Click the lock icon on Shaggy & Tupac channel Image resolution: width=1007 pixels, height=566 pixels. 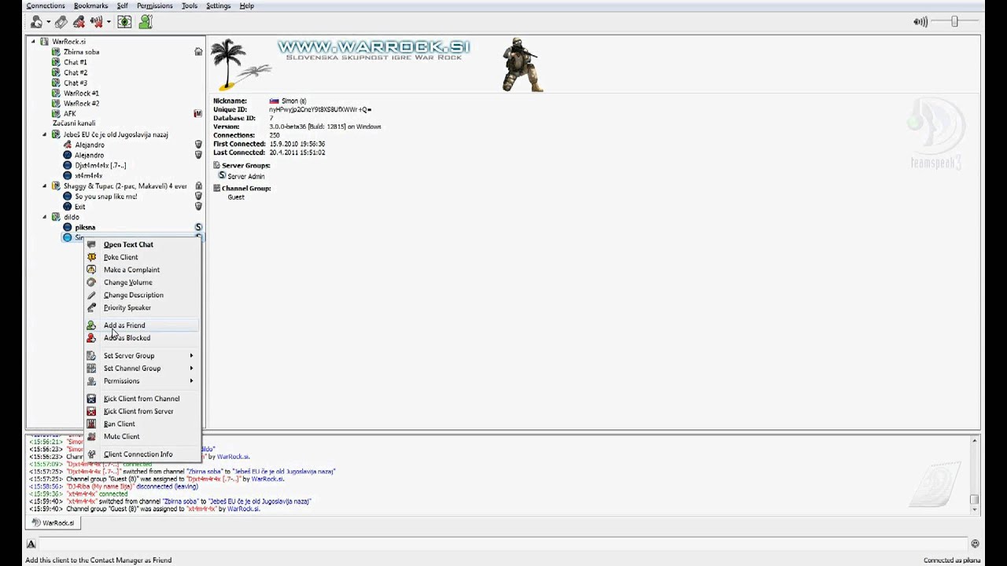pos(198,186)
